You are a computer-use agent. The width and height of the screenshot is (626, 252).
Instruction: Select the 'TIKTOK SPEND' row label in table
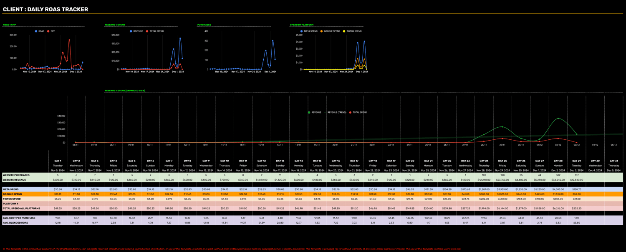tap(12, 199)
